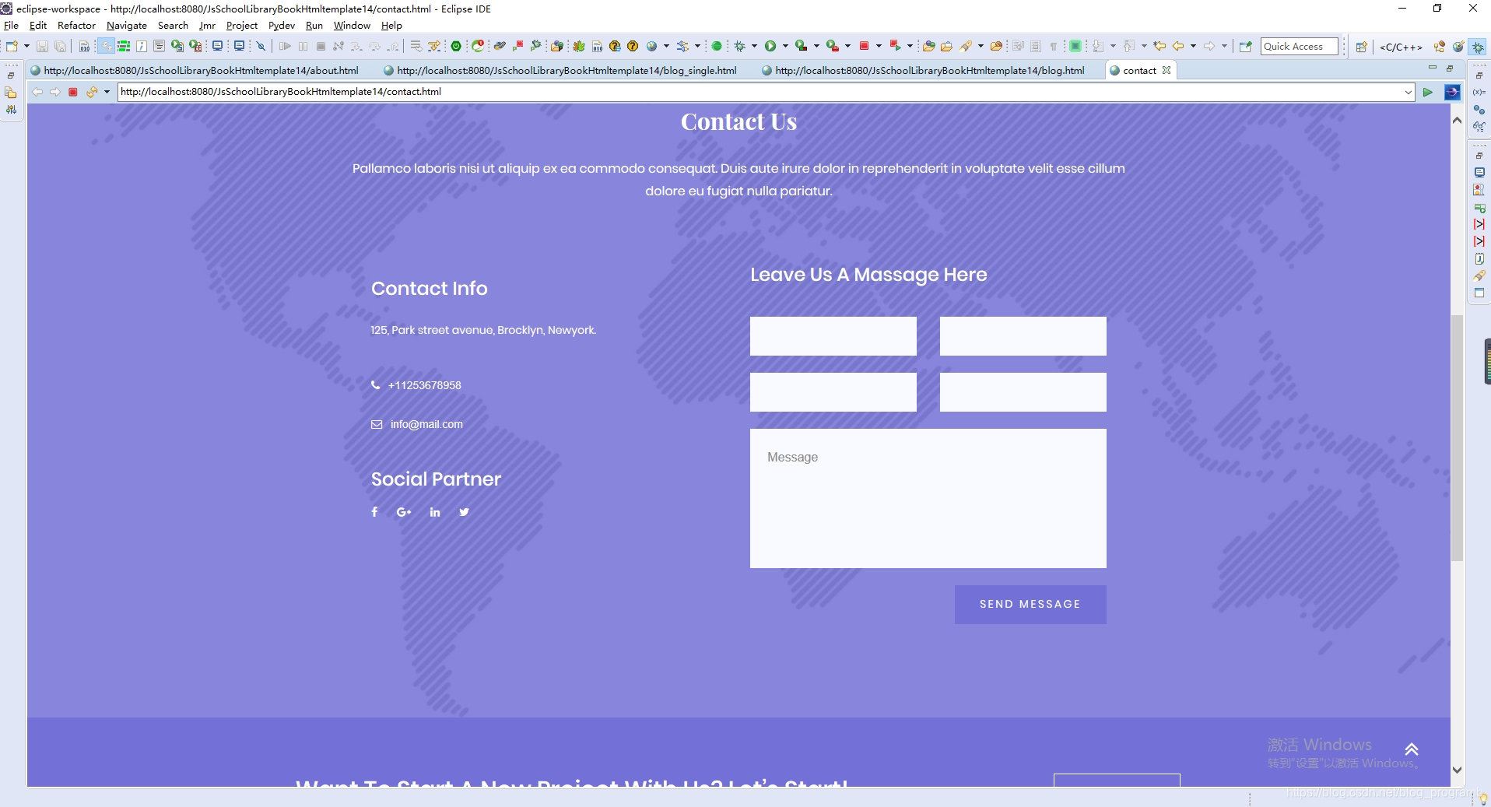Screen dimensions: 1491x807
Task: Open the File menu
Action: click(11, 26)
